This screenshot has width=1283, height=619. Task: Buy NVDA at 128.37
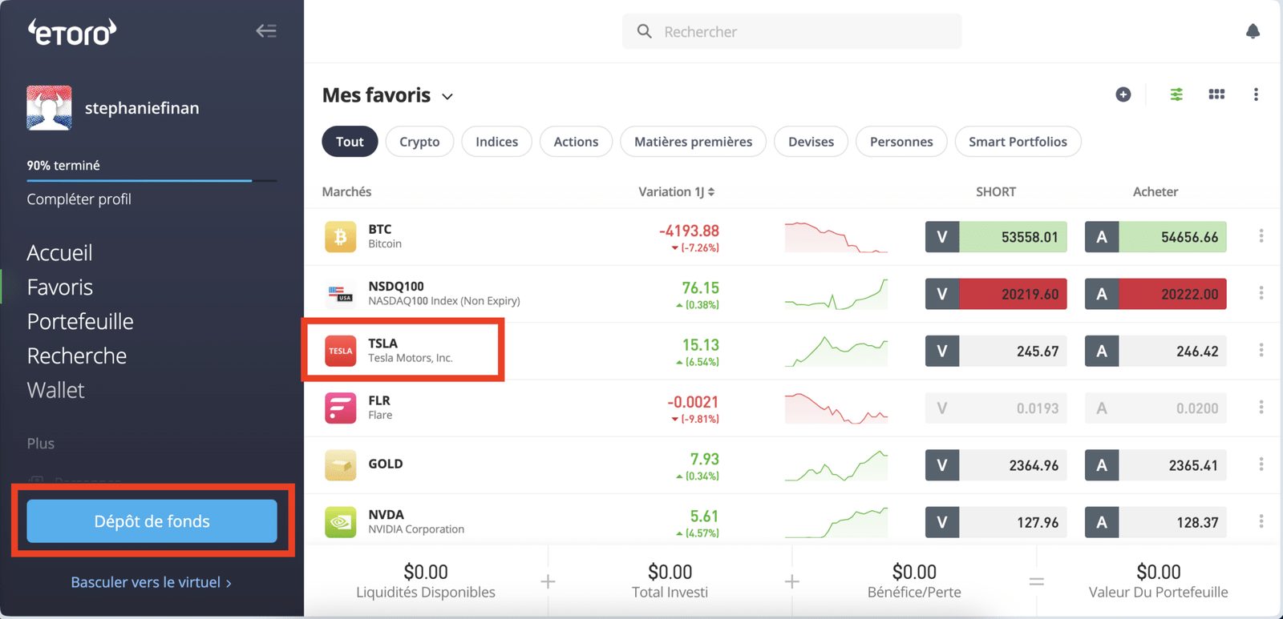tap(1156, 522)
